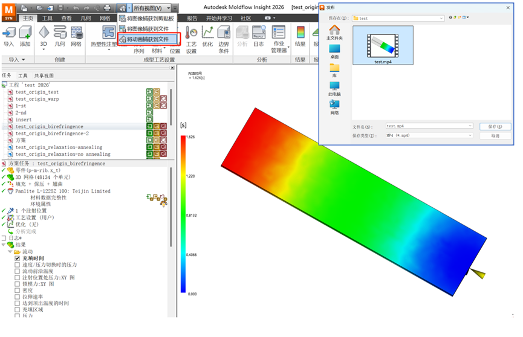Select 将动画捕获到文件 menu entry

(148, 39)
